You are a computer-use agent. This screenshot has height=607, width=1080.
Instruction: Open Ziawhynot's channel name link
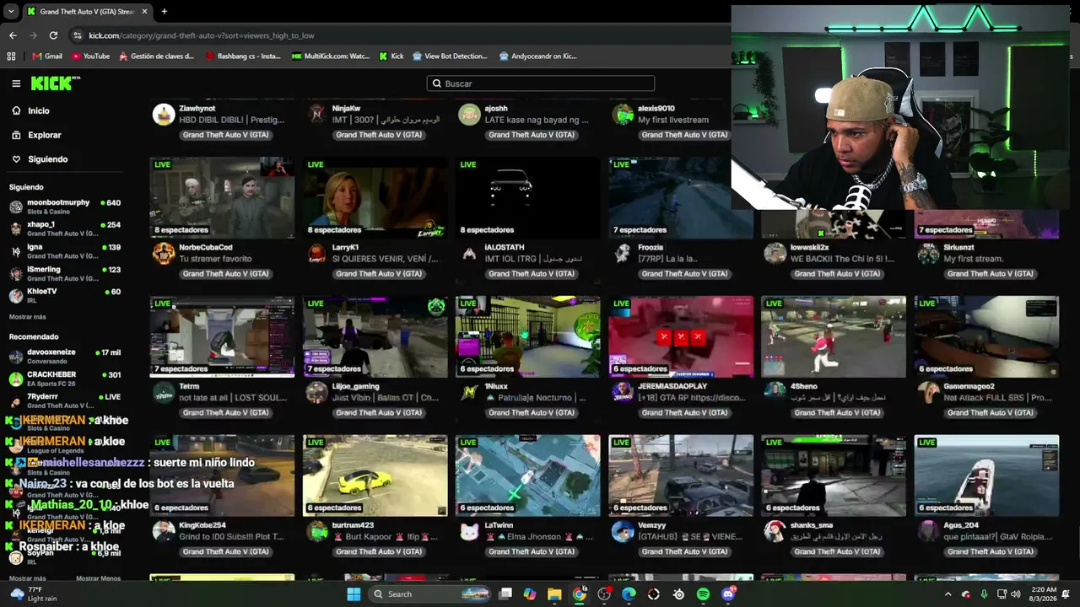click(197, 109)
